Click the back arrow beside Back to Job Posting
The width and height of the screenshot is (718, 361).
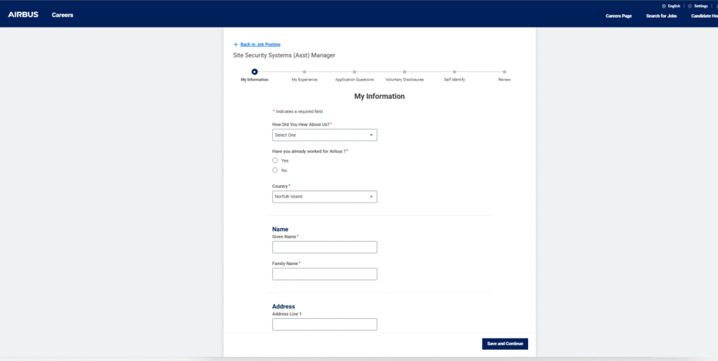pyautogui.click(x=236, y=44)
